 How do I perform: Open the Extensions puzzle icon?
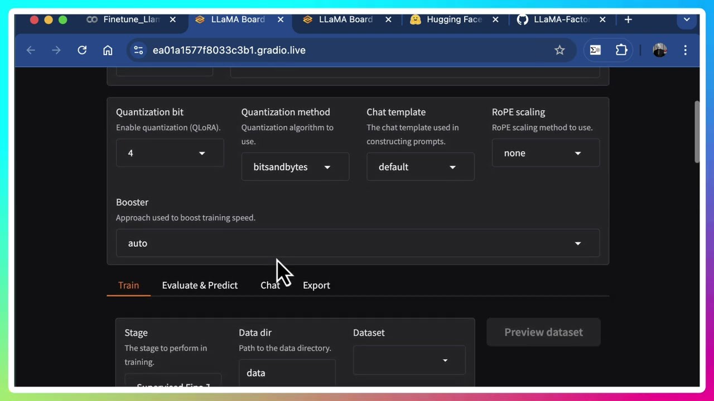pyautogui.click(x=621, y=50)
